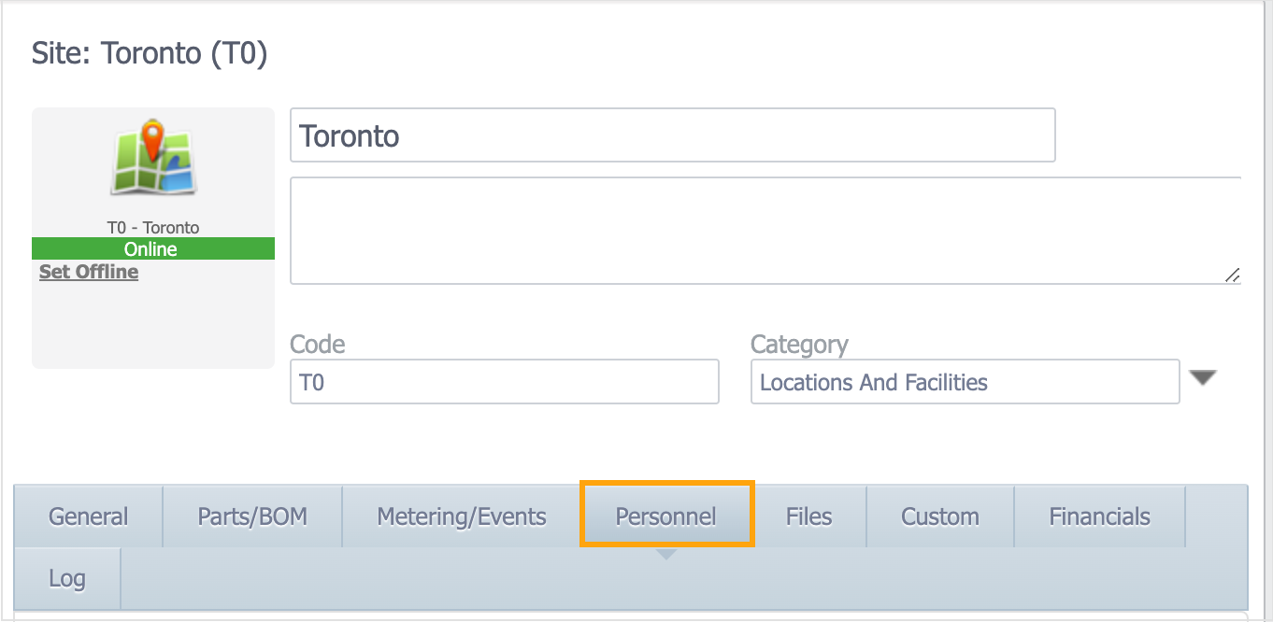Open the Log tab
This screenshot has width=1273, height=622.
pos(66,578)
